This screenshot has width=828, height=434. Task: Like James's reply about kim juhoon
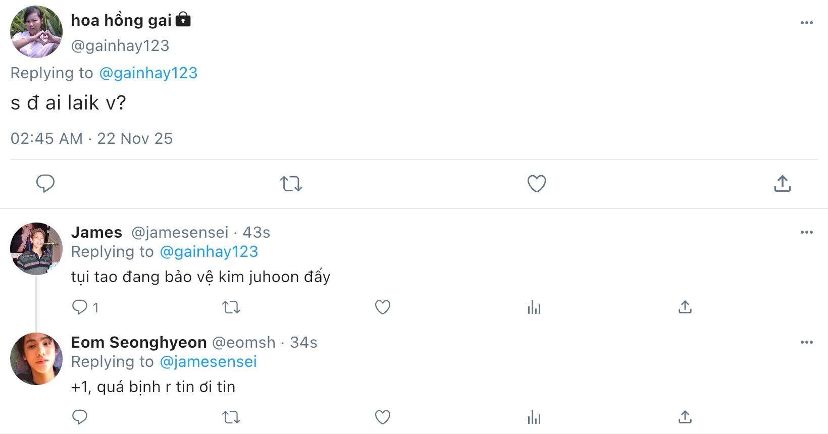(382, 307)
